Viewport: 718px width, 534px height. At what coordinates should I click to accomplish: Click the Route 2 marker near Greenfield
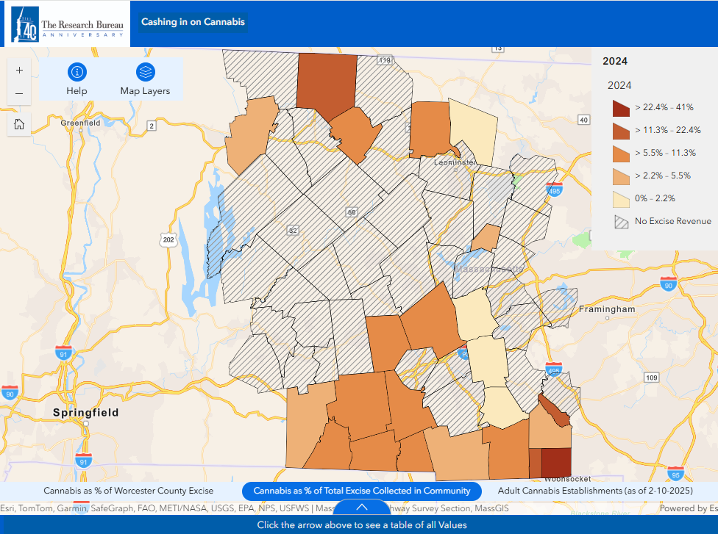point(152,126)
